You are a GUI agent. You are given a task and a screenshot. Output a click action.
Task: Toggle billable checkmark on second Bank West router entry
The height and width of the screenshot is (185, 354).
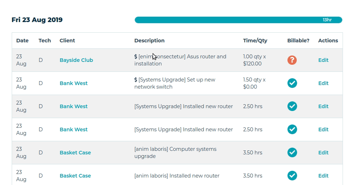tap(292, 129)
